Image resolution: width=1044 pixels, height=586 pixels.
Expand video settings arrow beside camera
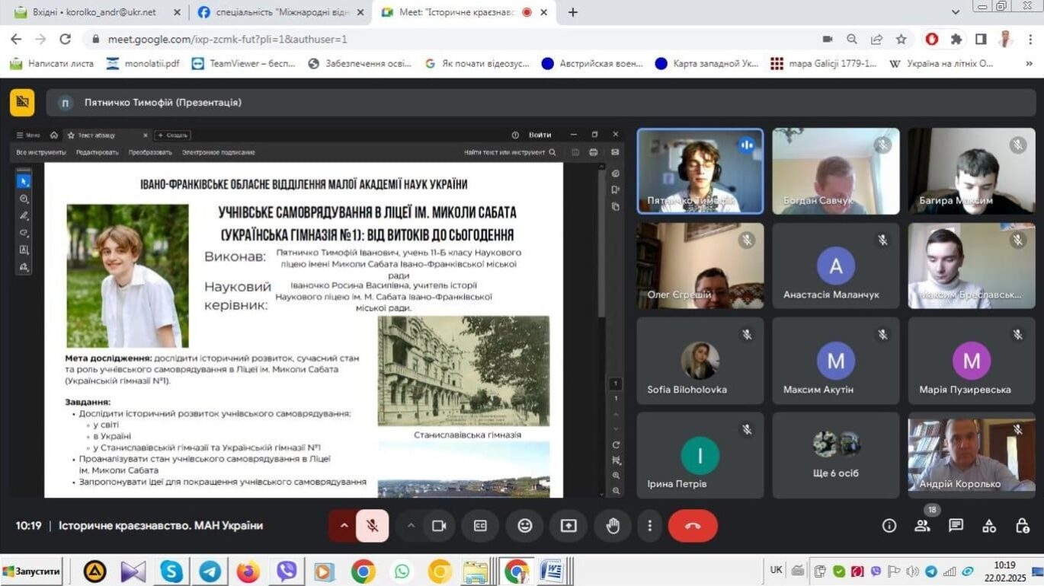(411, 526)
